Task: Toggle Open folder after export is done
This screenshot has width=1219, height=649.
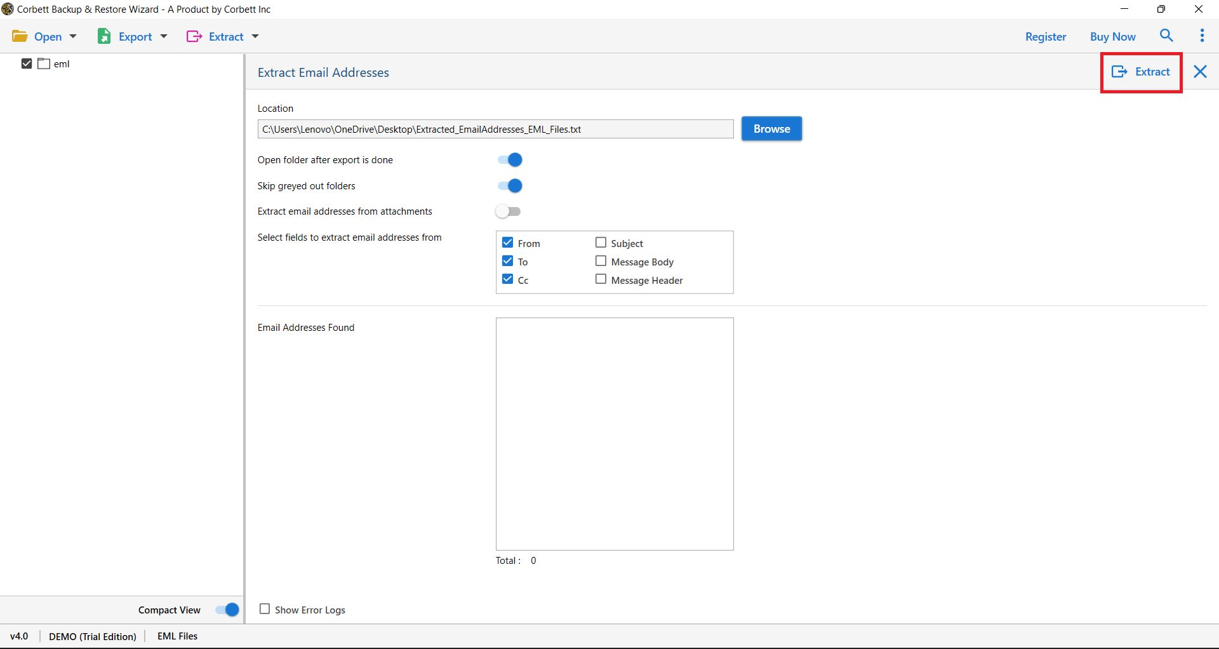Action: (510, 159)
